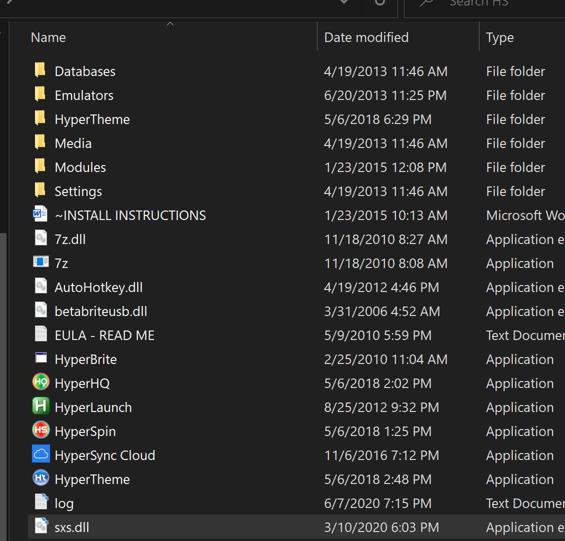Open the Databases folder icon
The image size is (565, 541).
[40, 69]
